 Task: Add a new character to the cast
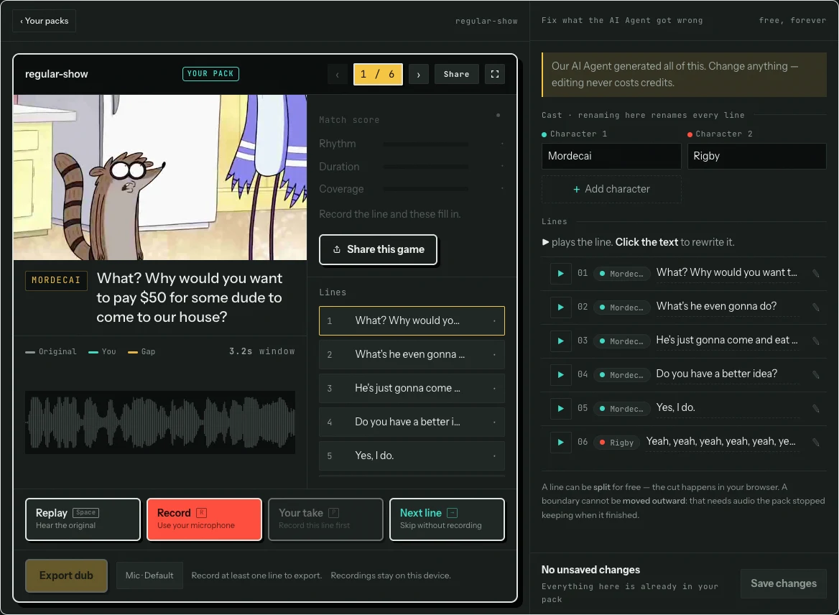(x=611, y=189)
